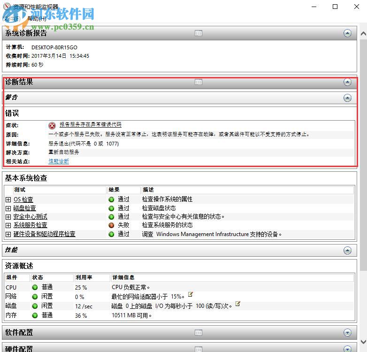Collapse the 系统诊断报告 section
Screen dimensions: 367x352
pyautogui.click(x=347, y=33)
